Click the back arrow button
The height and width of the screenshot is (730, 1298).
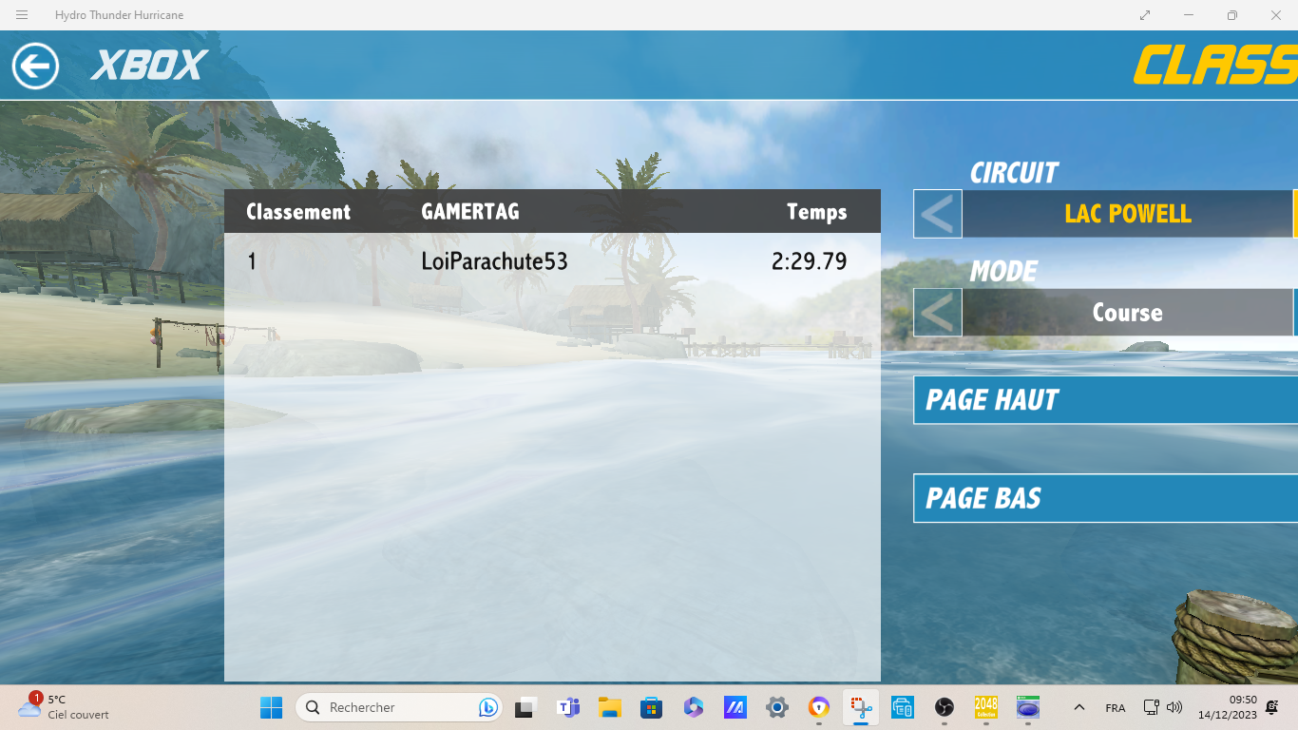(35, 67)
